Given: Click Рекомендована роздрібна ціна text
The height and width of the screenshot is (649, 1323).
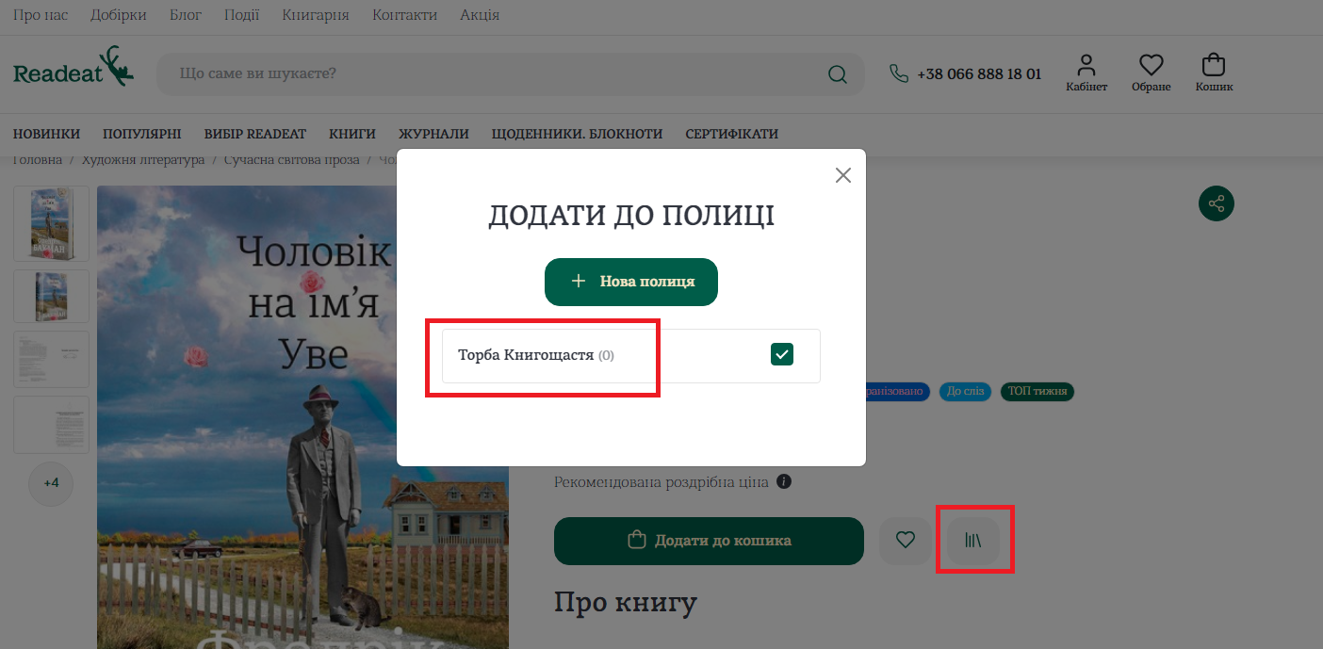Looking at the screenshot, I should point(661,482).
